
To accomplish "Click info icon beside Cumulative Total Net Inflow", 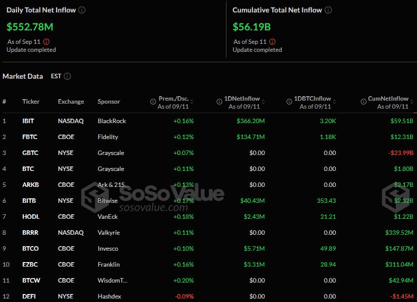I will click(328, 10).
